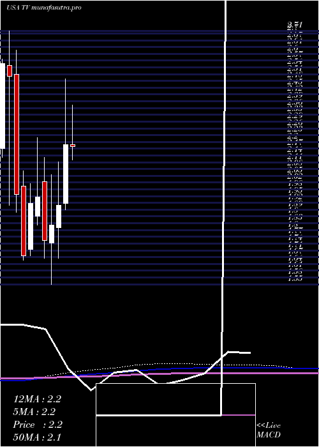Click the '50MA : 2.1' readout
The image size is (319, 447).
tap(37, 437)
